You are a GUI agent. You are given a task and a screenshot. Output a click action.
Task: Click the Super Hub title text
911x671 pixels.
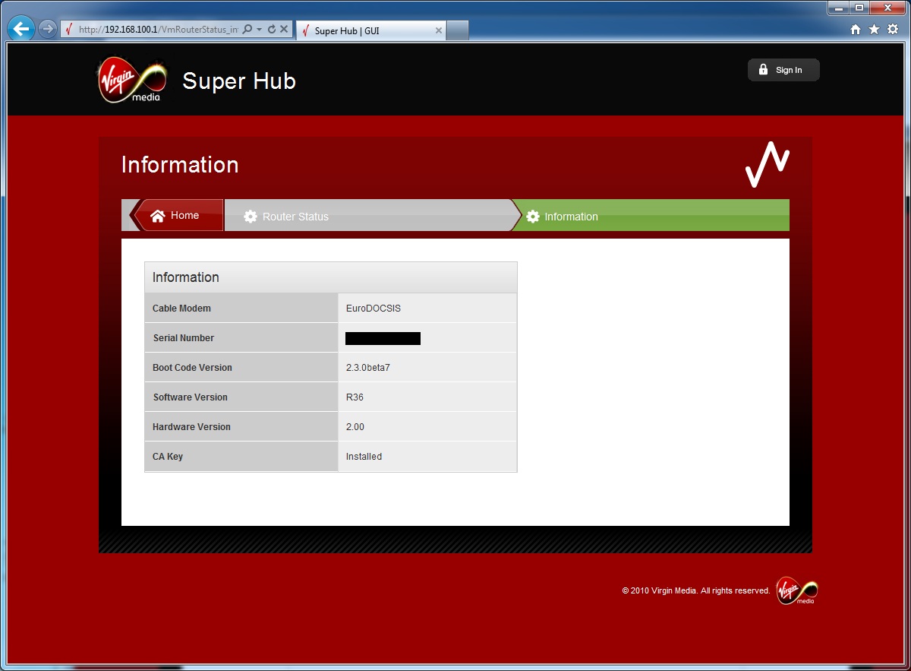(x=239, y=81)
